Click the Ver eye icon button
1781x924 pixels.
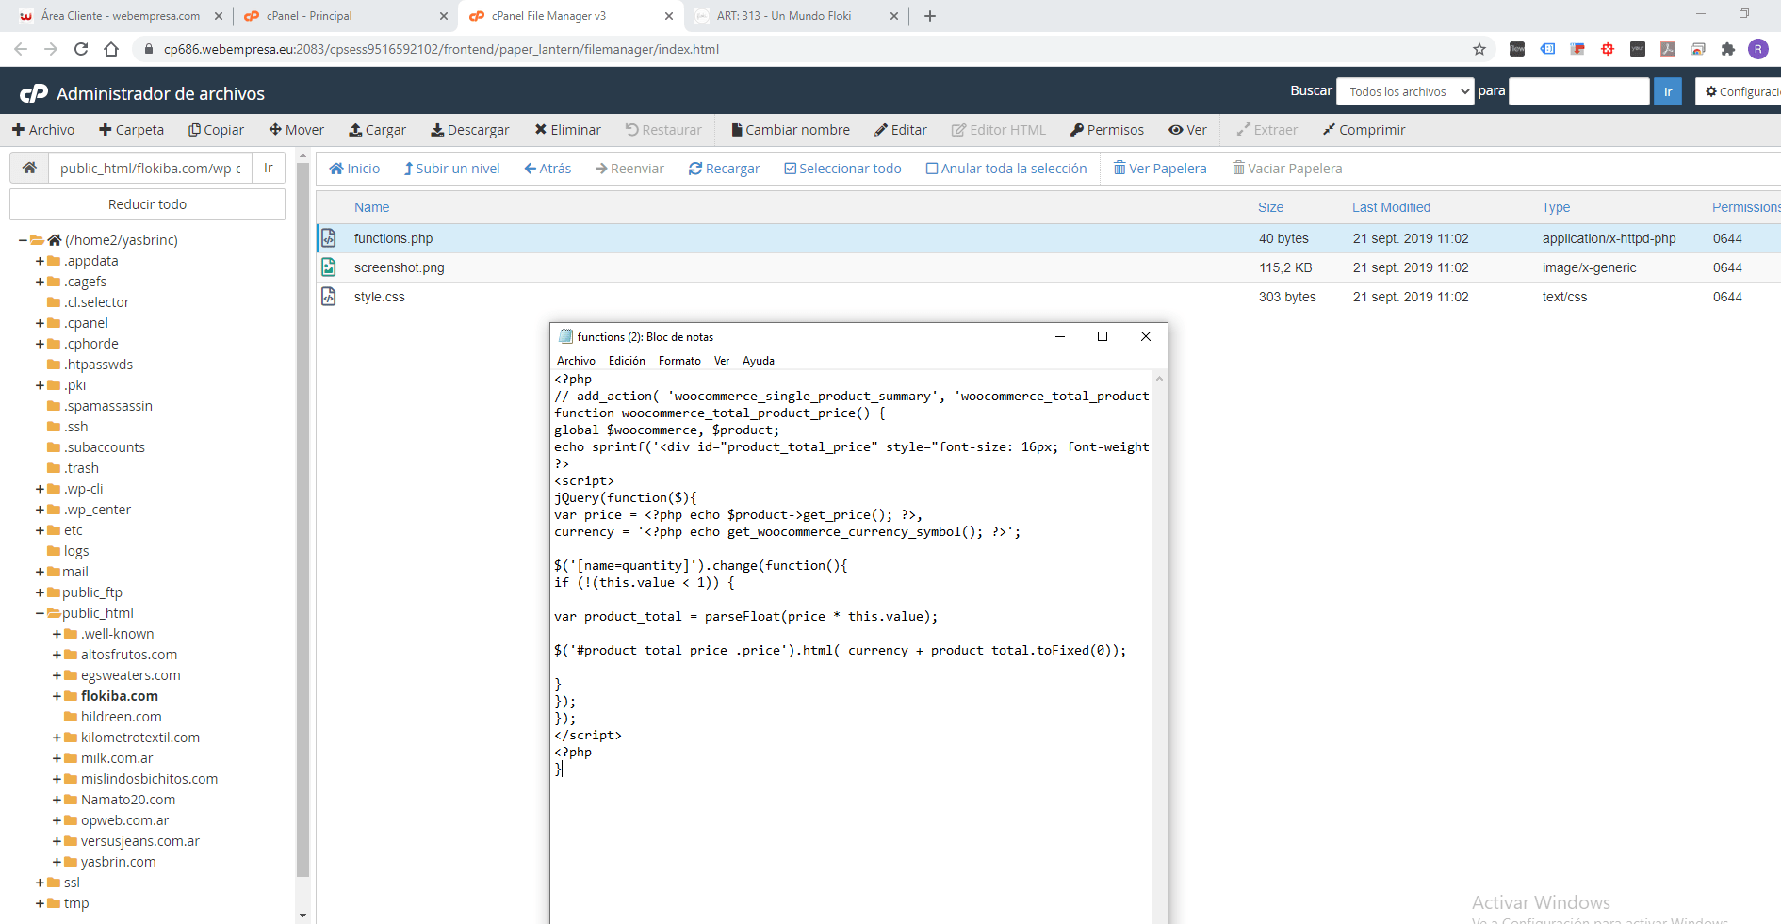click(x=1187, y=130)
